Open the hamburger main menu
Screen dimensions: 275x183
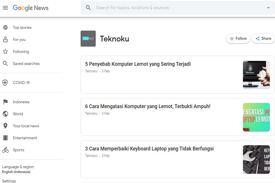point(5,8)
